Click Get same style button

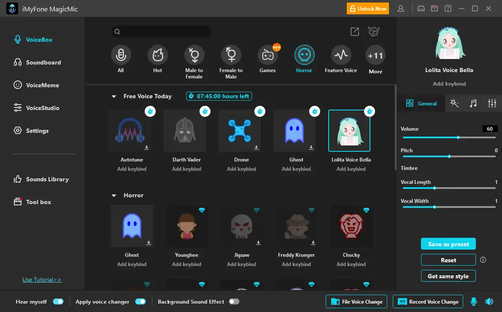click(x=448, y=276)
